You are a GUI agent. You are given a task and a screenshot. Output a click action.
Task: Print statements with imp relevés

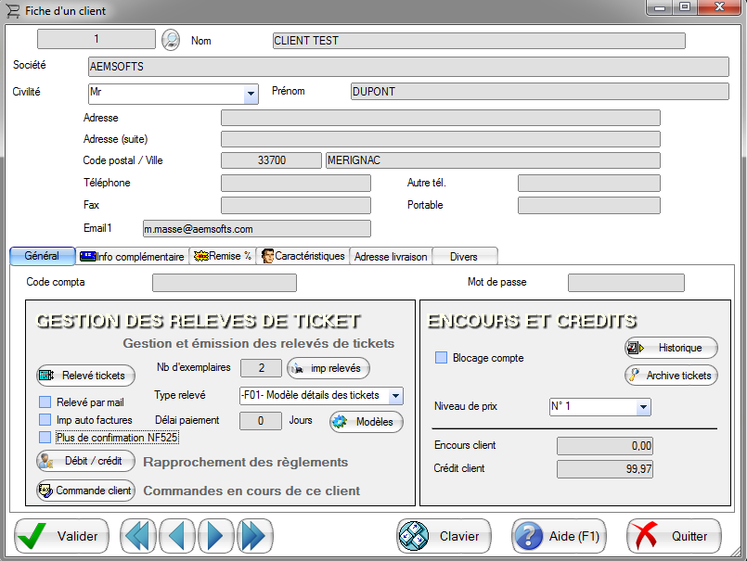tap(328, 368)
